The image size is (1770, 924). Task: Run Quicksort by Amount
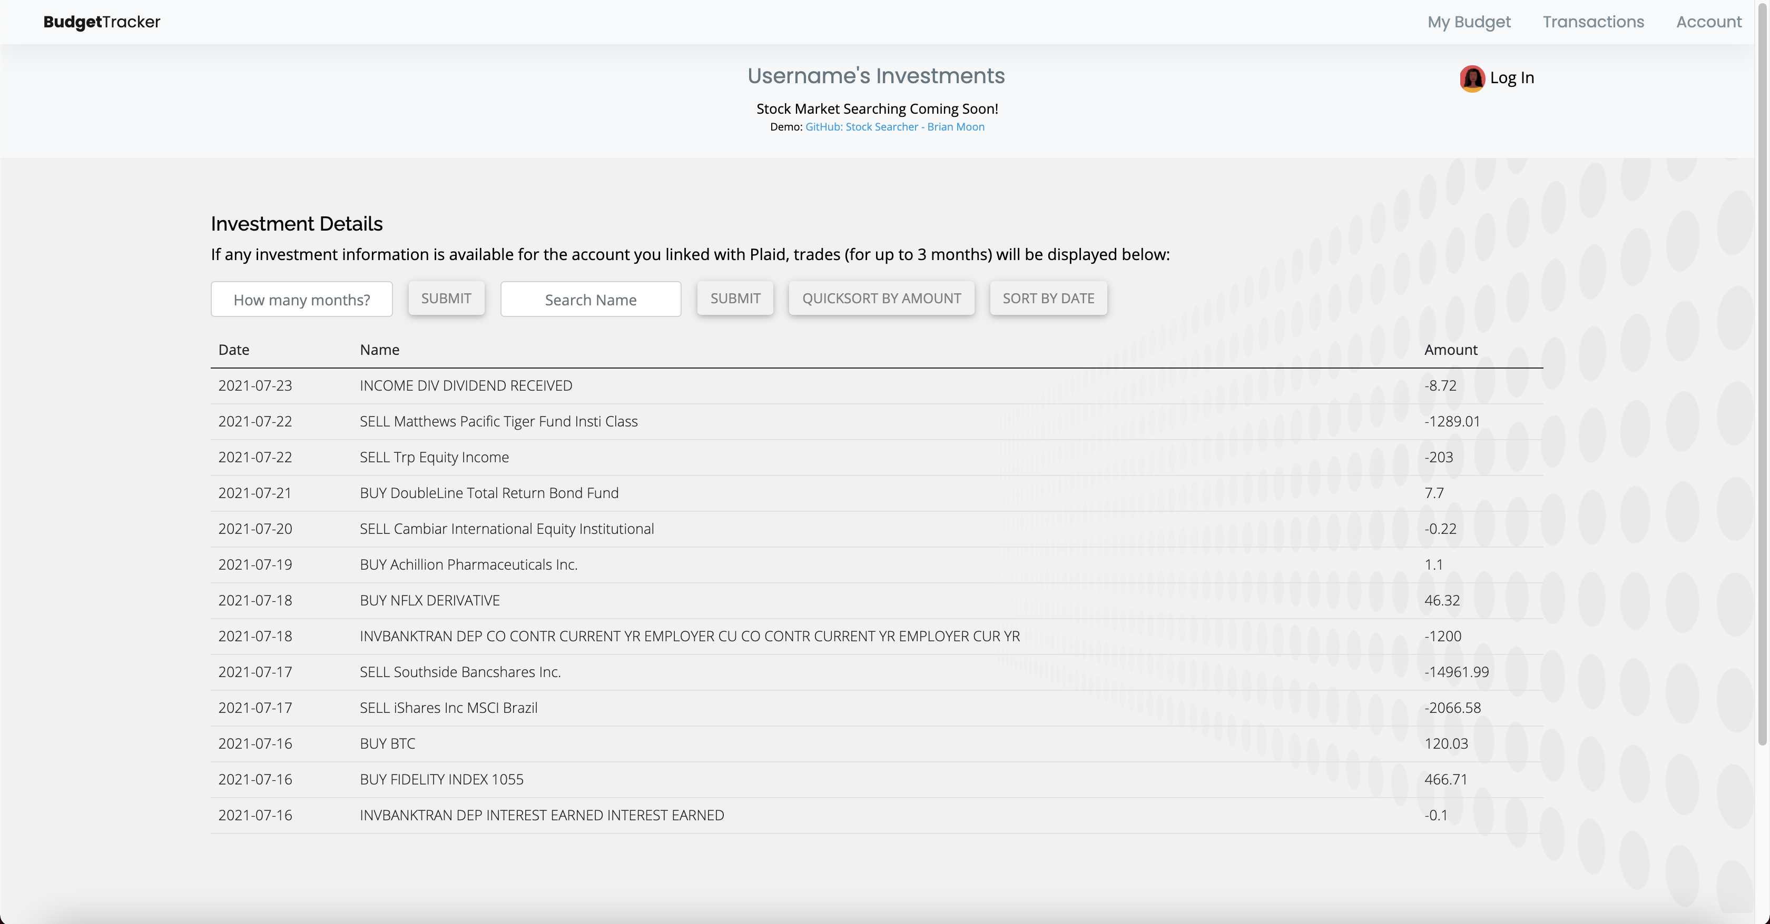881,298
